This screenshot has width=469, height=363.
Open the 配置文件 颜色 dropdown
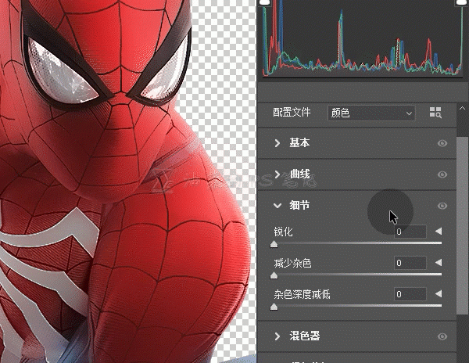371,113
